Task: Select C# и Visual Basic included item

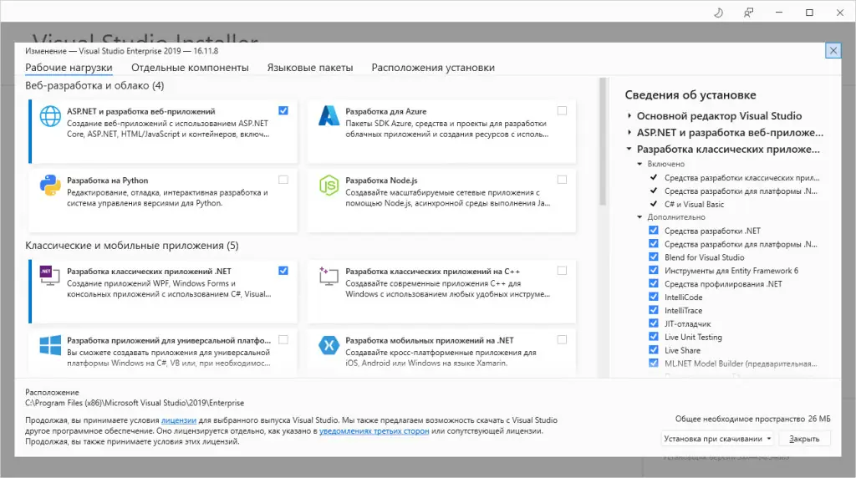Action: coord(694,204)
